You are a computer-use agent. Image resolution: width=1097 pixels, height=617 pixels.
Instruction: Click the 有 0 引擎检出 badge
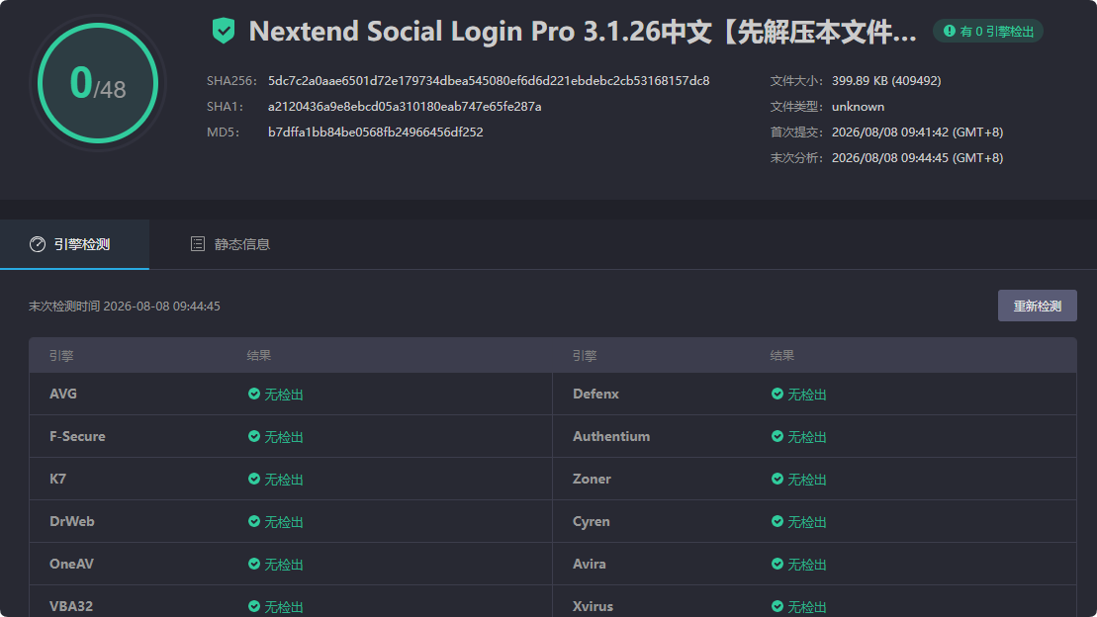tap(988, 32)
